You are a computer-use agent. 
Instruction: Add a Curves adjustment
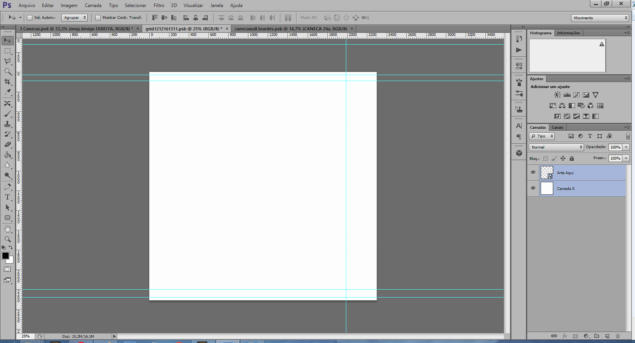pyautogui.click(x=577, y=95)
